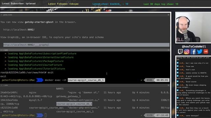Click highlighted 'course-apigit_course_db_1' in docker exec command
Viewport: 211px width, 118px height.
coord(86,80)
